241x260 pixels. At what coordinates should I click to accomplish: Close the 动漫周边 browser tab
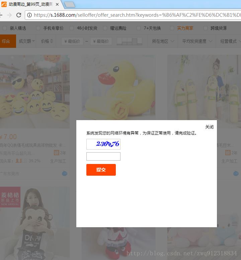click(57, 4)
